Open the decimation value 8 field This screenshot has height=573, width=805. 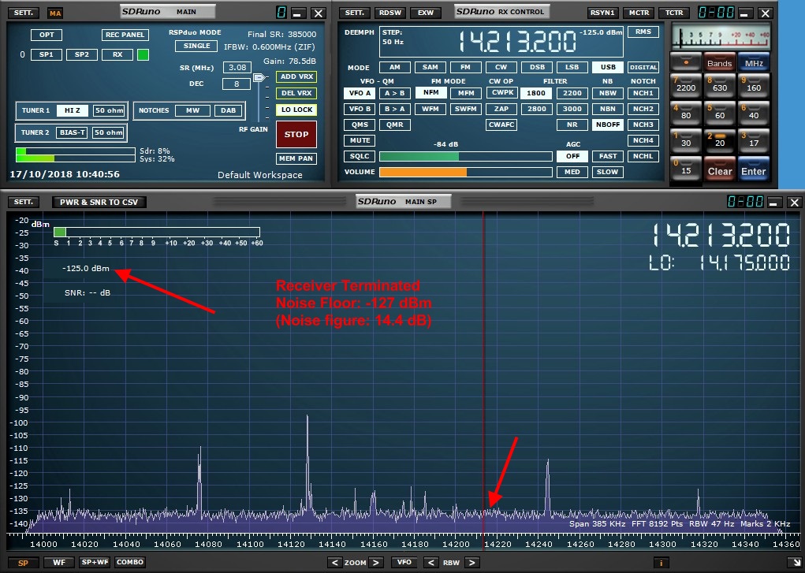[x=237, y=84]
